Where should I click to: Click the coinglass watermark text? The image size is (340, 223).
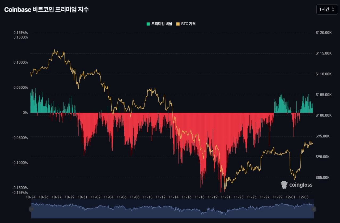point(301,185)
